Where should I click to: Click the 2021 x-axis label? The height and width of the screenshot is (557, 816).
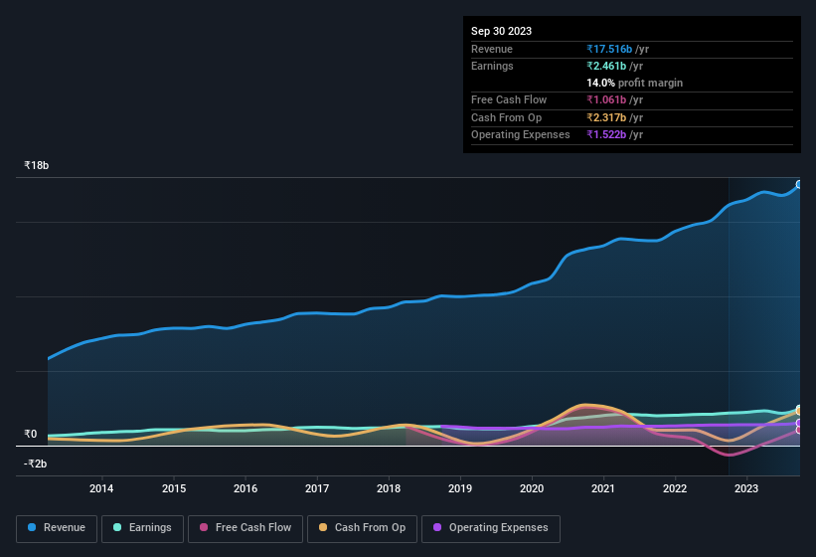[x=603, y=488]
